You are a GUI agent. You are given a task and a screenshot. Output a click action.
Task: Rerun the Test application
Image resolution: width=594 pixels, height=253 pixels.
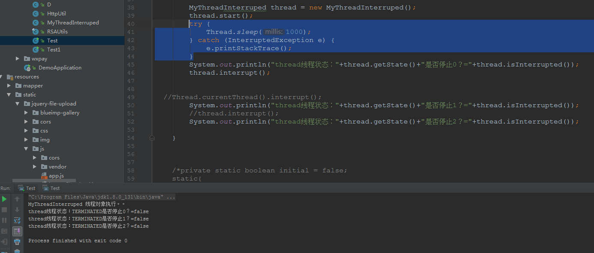[5, 199]
